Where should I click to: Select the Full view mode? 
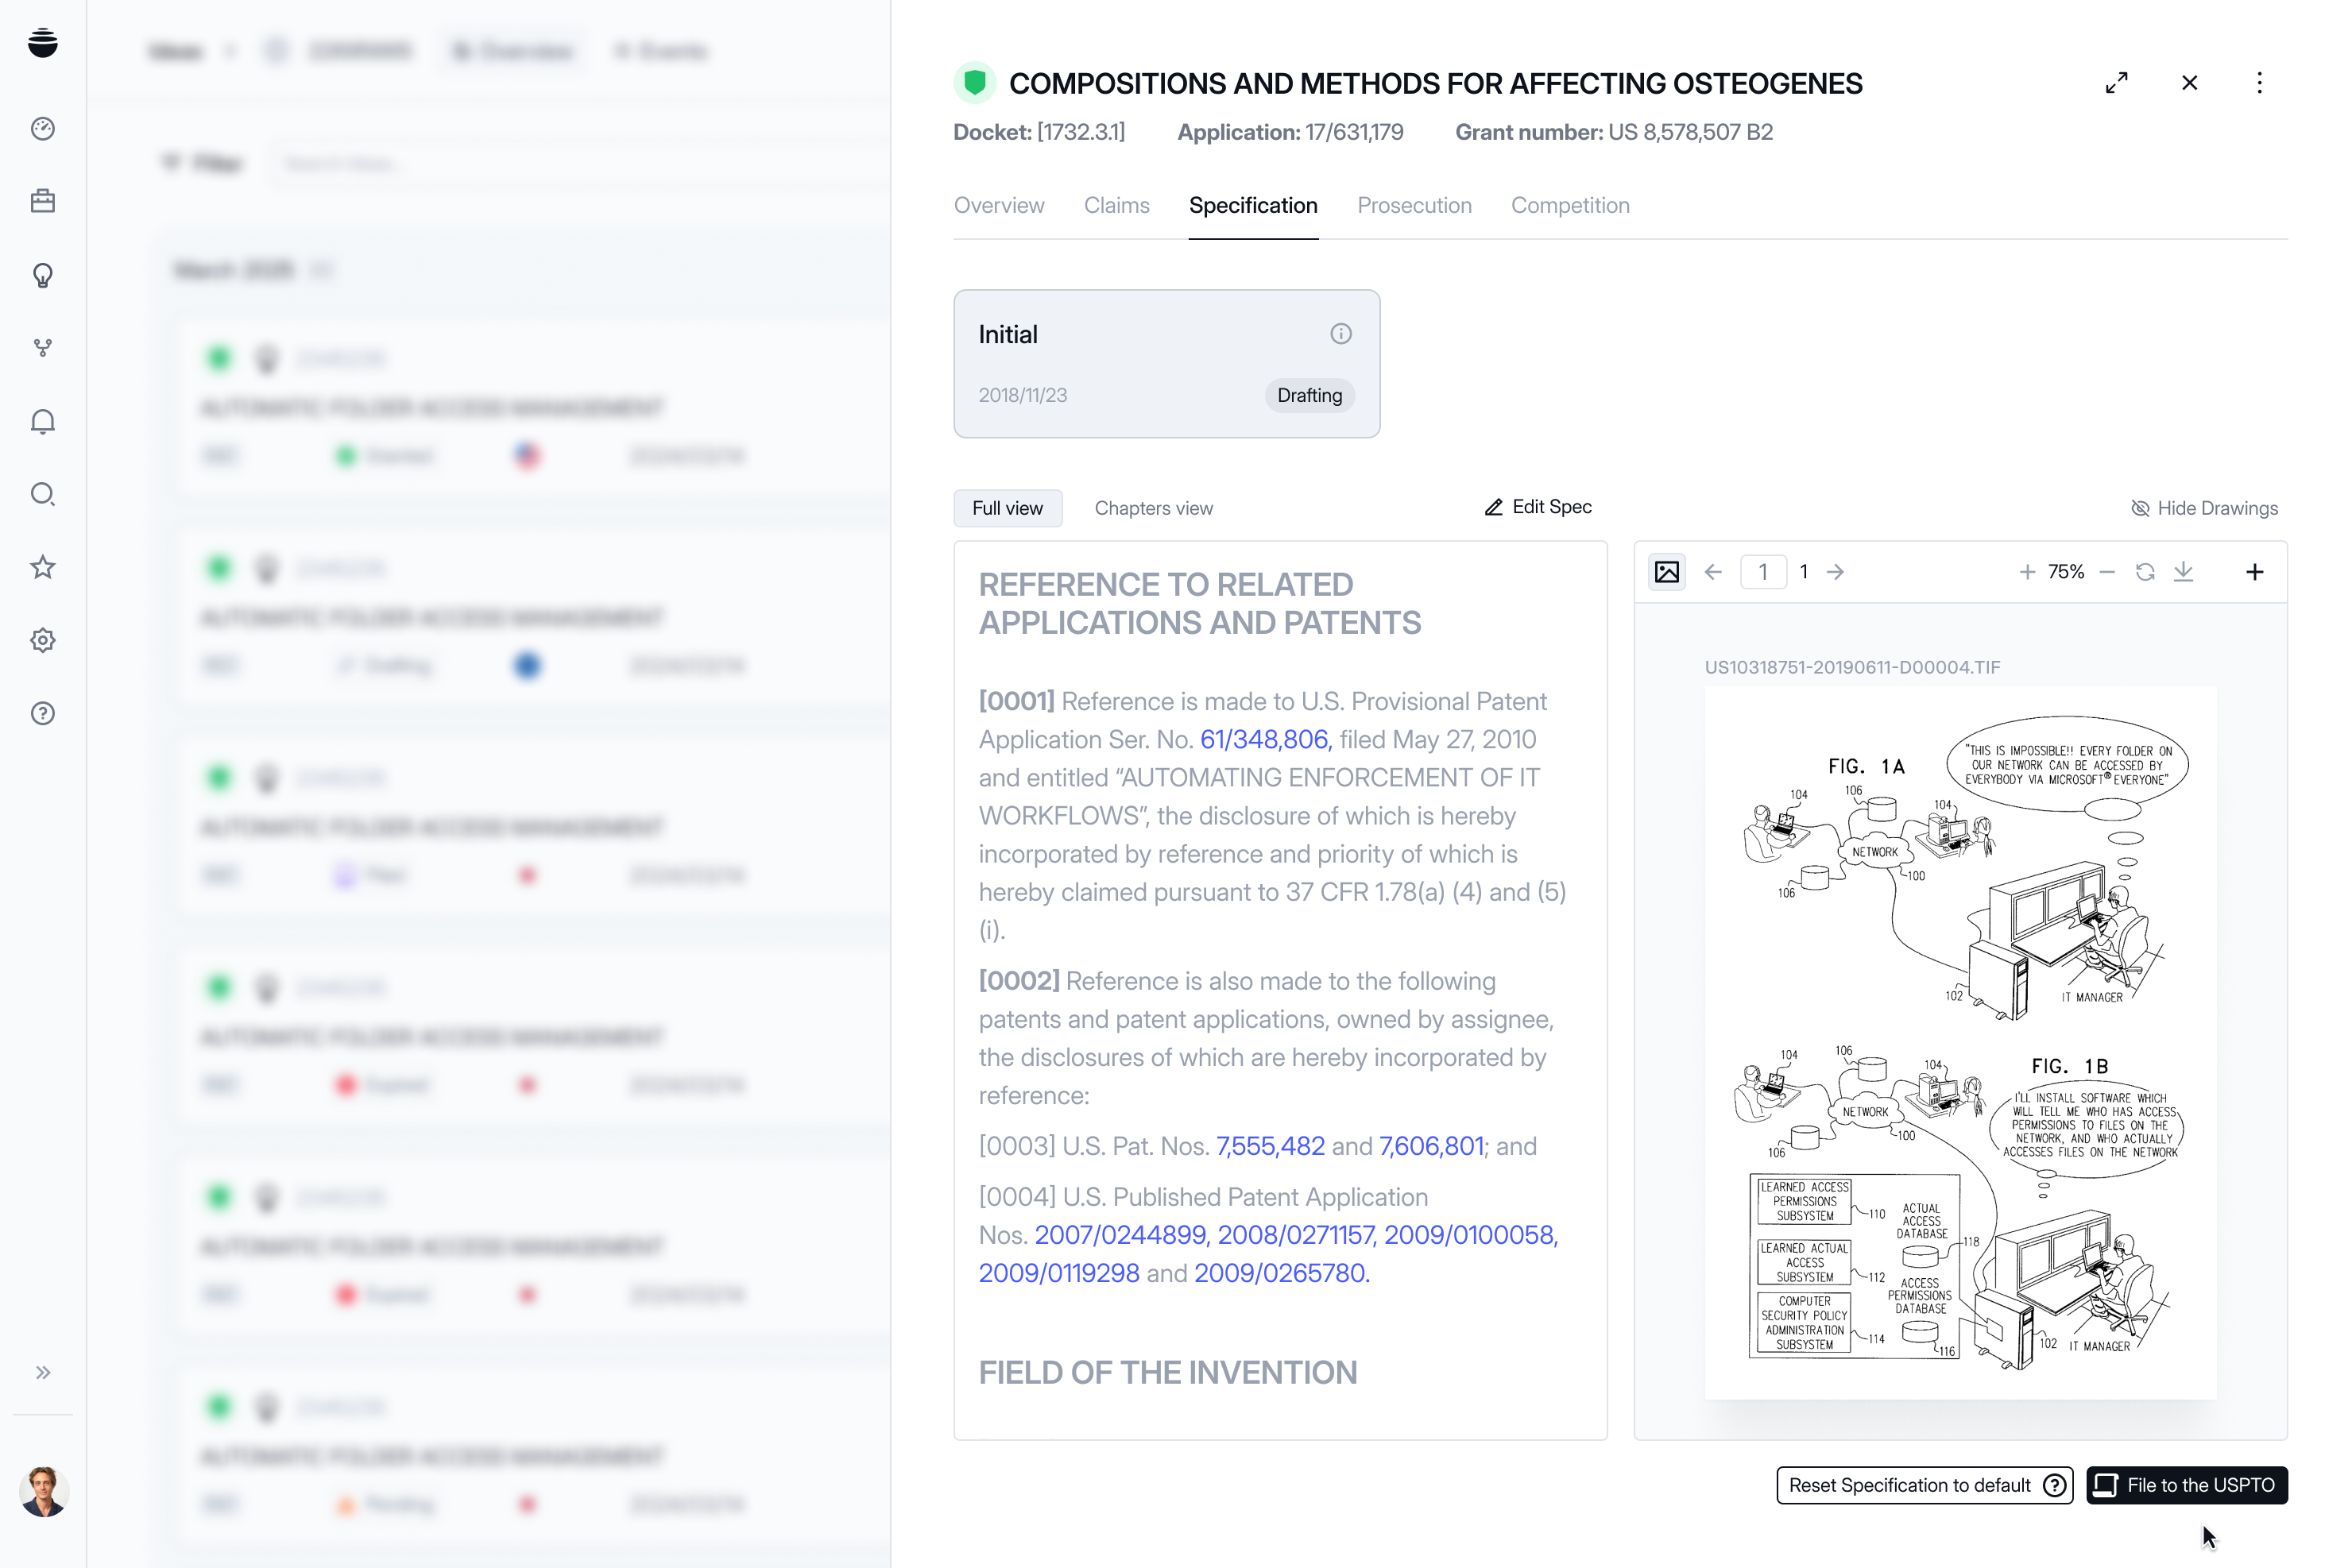click(1007, 508)
